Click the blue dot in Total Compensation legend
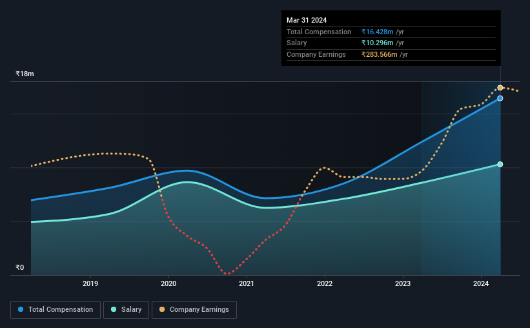Viewport: 530px width, 328px height. pyautogui.click(x=21, y=309)
